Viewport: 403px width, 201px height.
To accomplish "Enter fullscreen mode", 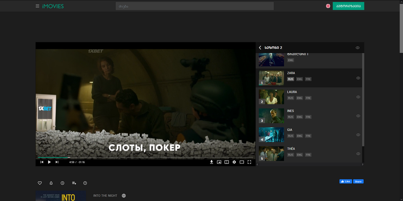I will pyautogui.click(x=249, y=162).
